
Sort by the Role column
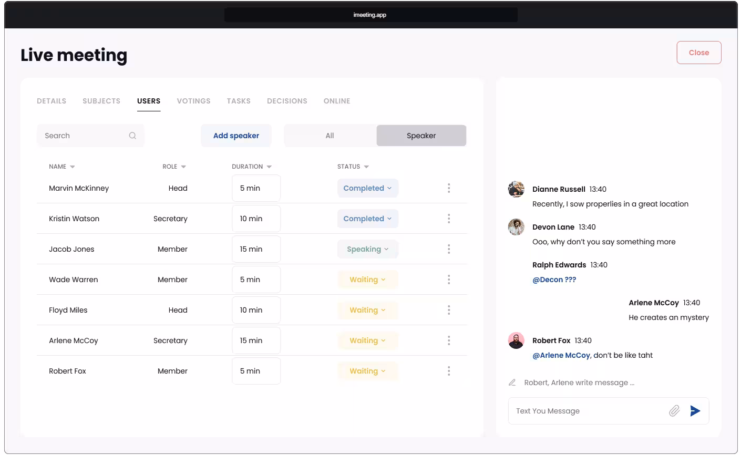[x=174, y=167]
